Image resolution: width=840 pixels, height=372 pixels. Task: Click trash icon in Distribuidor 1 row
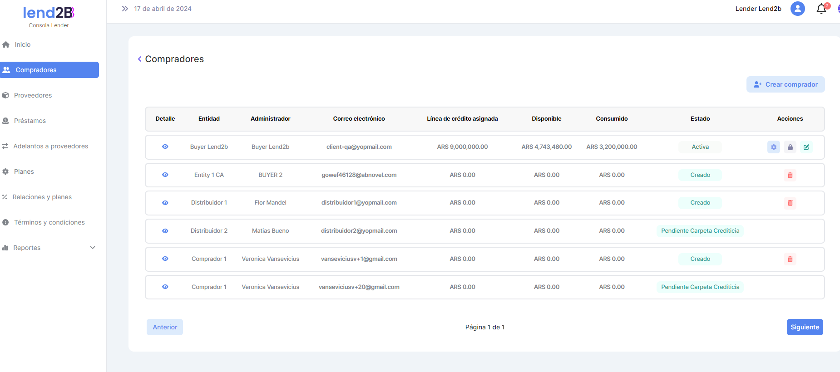pos(790,203)
